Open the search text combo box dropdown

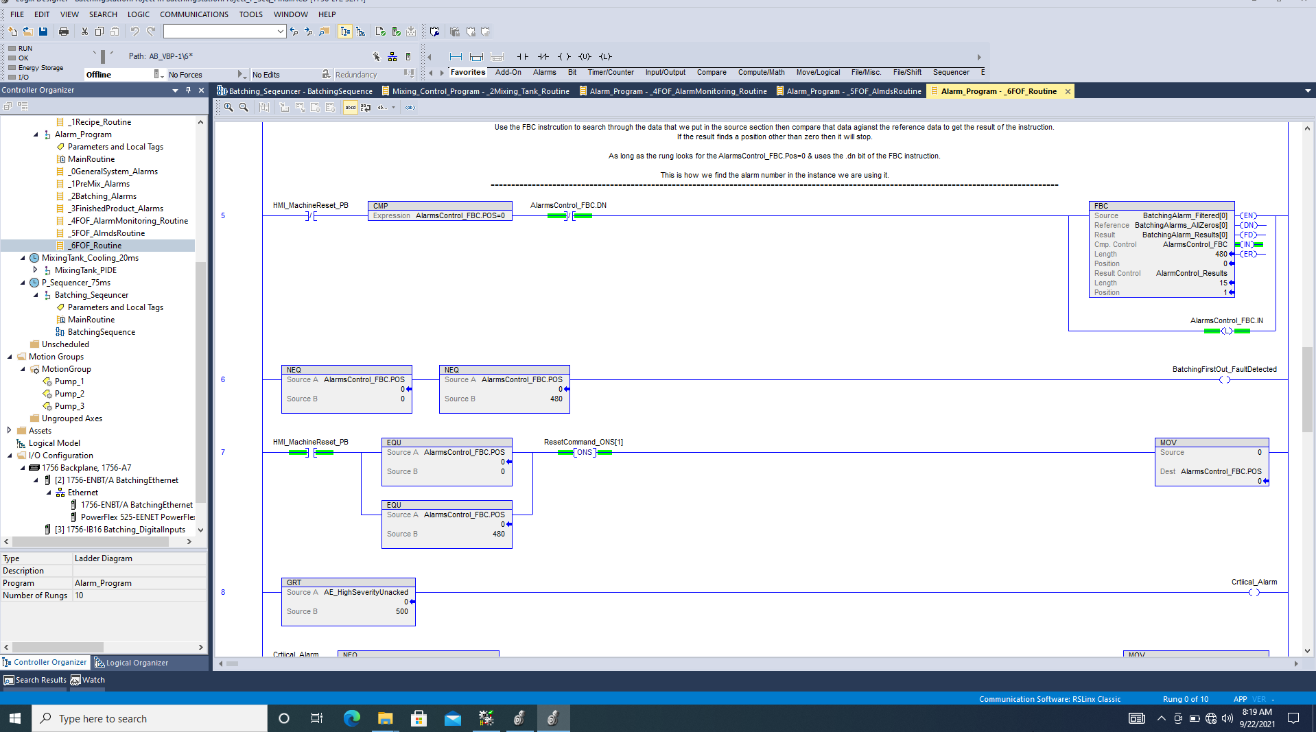(x=280, y=32)
